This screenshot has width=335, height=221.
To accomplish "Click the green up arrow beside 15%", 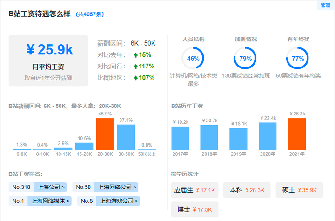I will [135, 55].
